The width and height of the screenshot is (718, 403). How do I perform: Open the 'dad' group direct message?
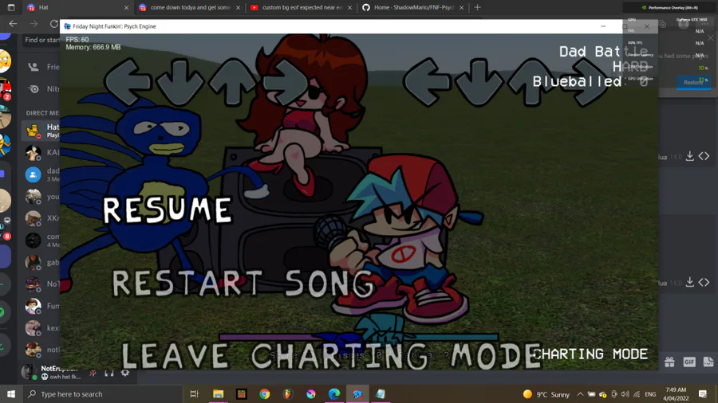click(42, 174)
